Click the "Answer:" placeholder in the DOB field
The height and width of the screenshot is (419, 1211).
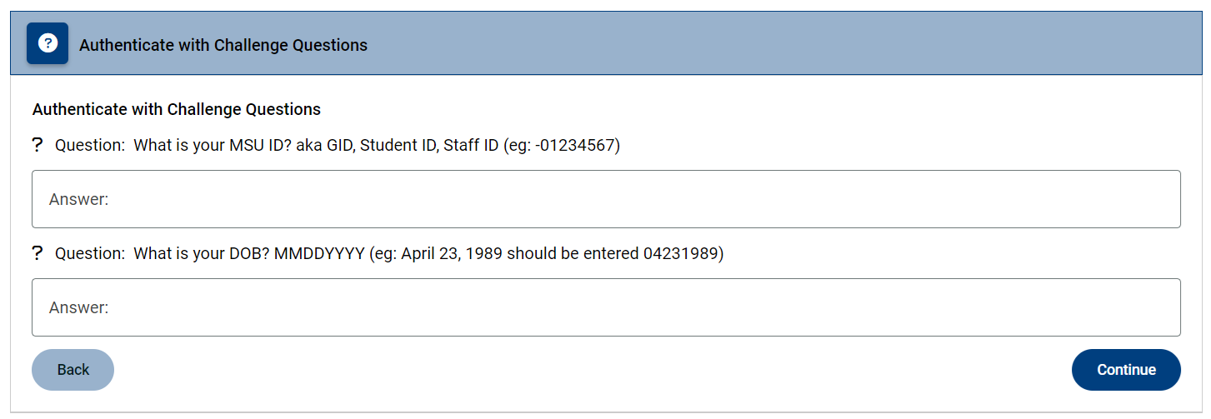(x=79, y=308)
